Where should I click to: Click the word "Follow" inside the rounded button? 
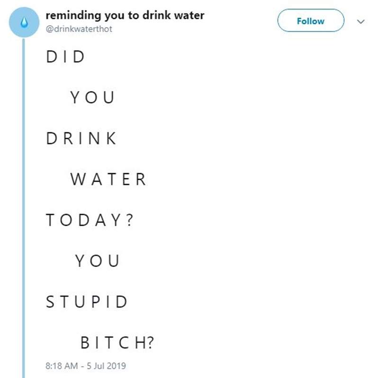(310, 21)
